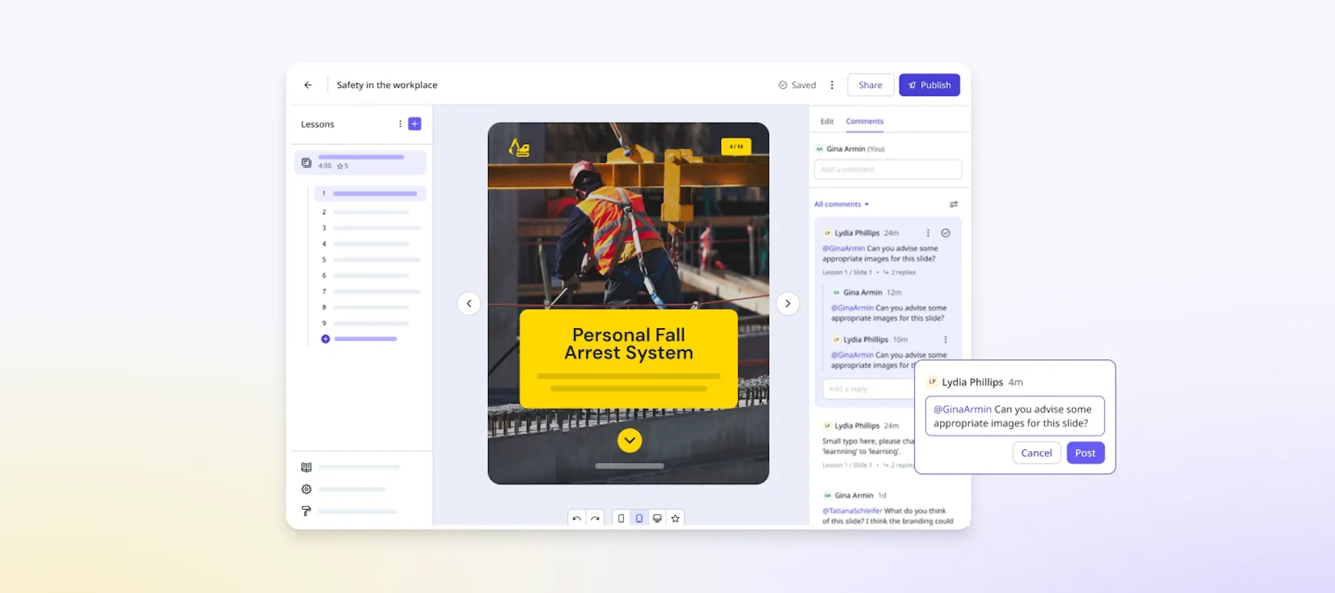Select slide 5 in the lesson outline
Viewport: 1335px width, 593px height.
pyautogui.click(x=370, y=259)
